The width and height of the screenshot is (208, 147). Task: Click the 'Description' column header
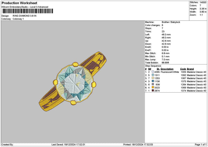[167, 69]
